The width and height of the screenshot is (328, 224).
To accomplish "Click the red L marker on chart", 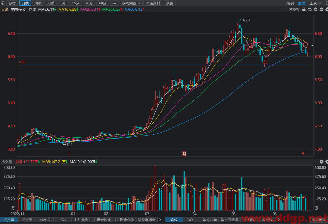I will click(x=70, y=154).
